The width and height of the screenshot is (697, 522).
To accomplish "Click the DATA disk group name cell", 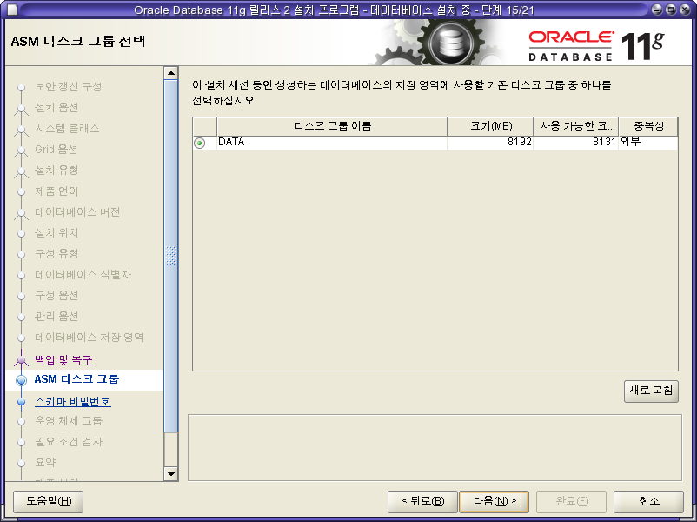I will tap(332, 143).
